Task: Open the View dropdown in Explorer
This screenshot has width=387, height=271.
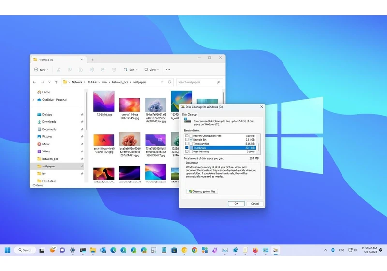Action: pos(151,70)
